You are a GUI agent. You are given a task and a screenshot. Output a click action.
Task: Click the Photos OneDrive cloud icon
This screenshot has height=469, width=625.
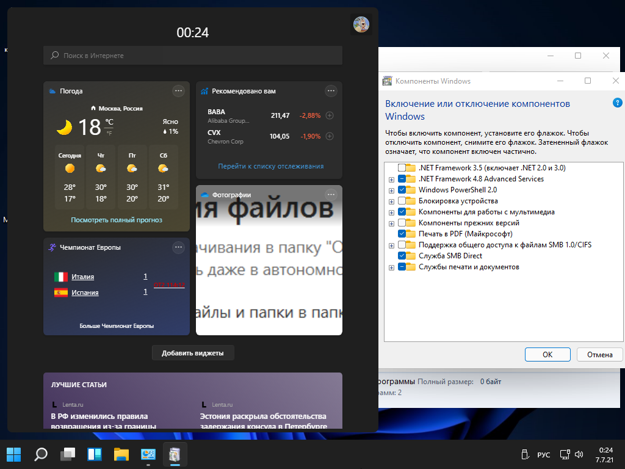204,195
